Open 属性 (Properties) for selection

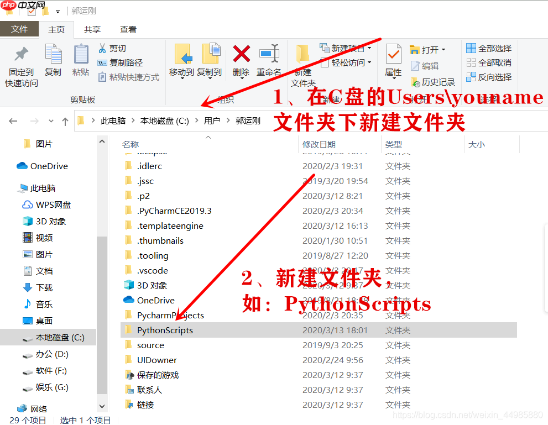tap(393, 58)
